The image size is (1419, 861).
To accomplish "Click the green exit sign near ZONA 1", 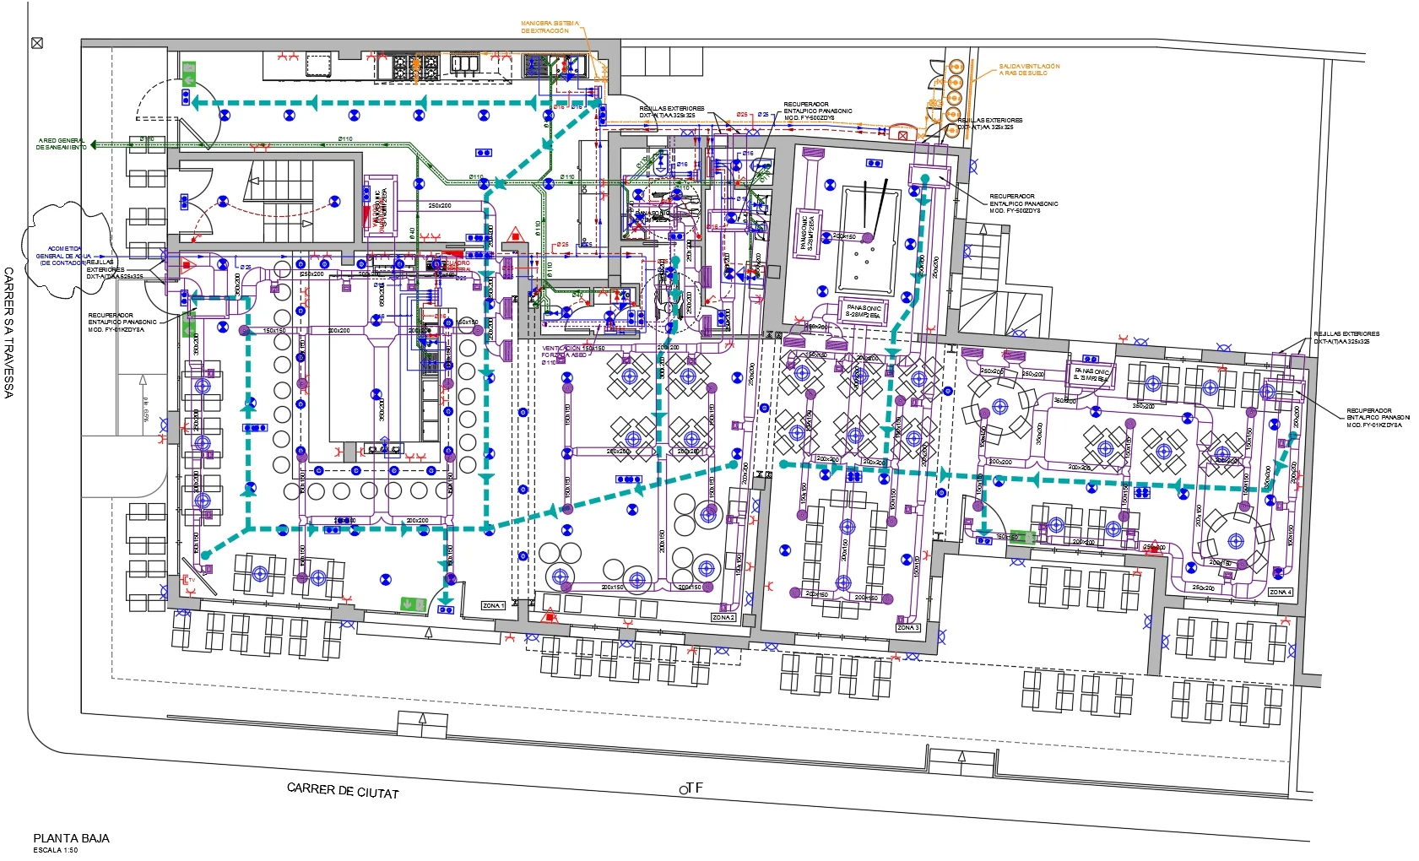I will [413, 604].
